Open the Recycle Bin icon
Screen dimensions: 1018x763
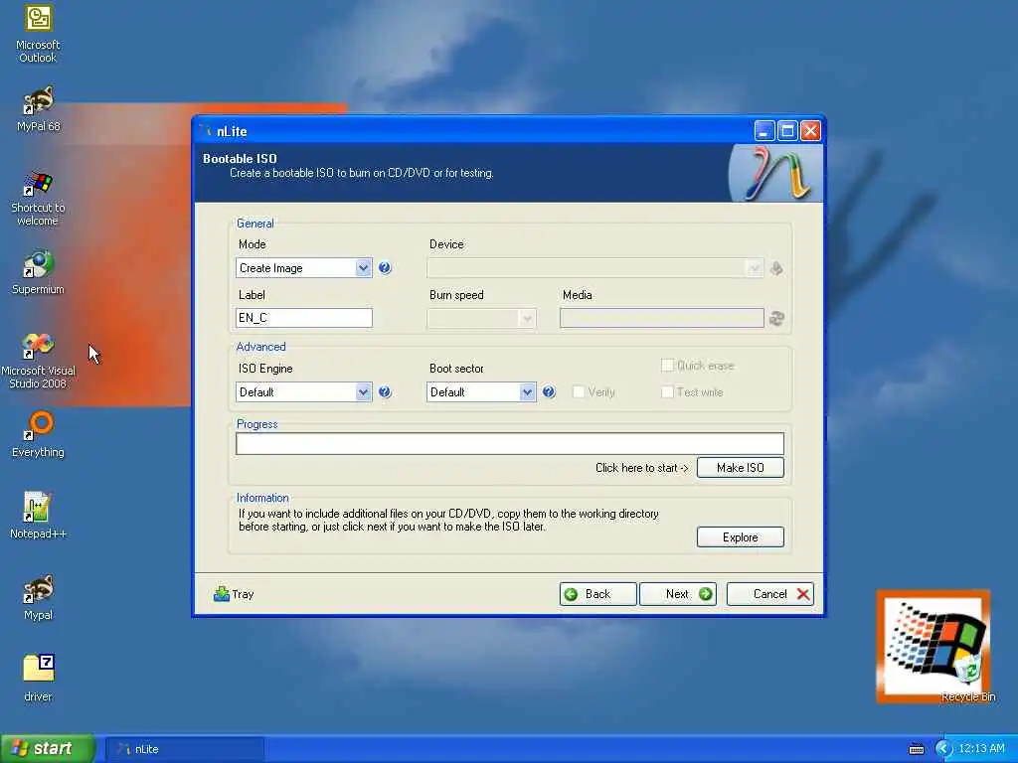(x=968, y=678)
